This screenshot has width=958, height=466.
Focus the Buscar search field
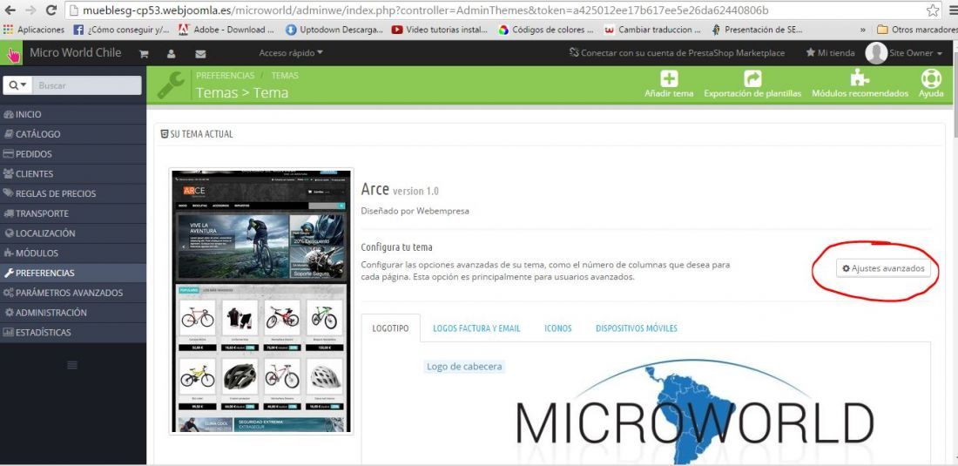tap(86, 85)
